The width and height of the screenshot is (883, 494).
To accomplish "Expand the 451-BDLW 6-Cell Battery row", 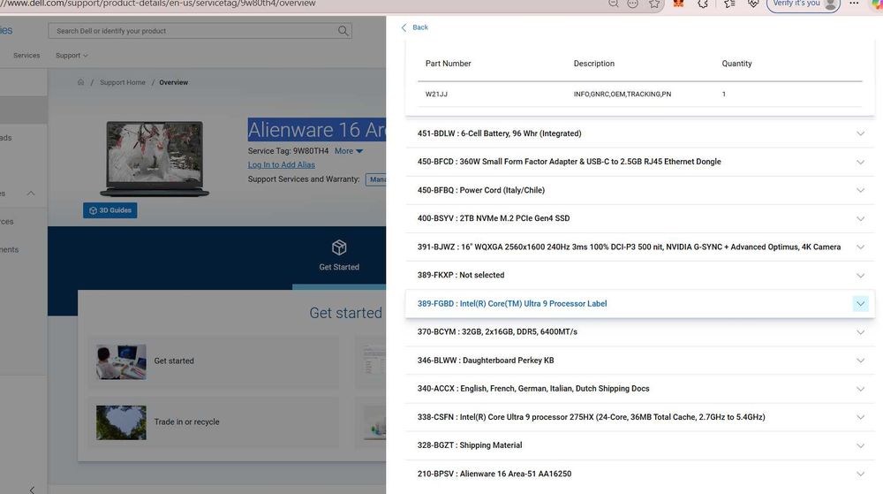I will tap(639, 133).
